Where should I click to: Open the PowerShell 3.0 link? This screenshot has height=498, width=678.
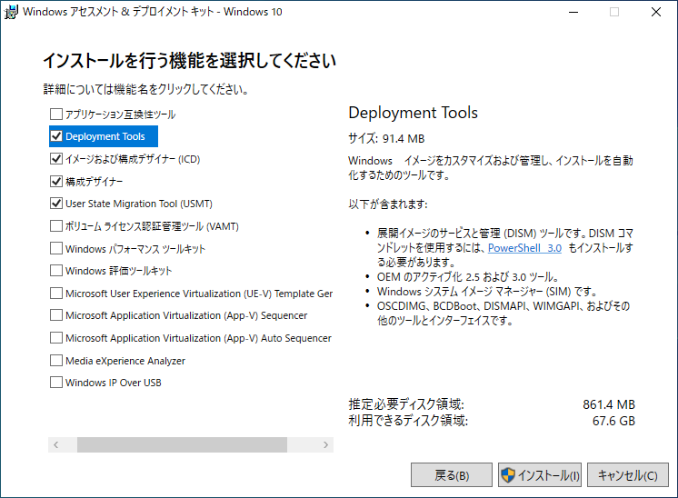click(524, 248)
